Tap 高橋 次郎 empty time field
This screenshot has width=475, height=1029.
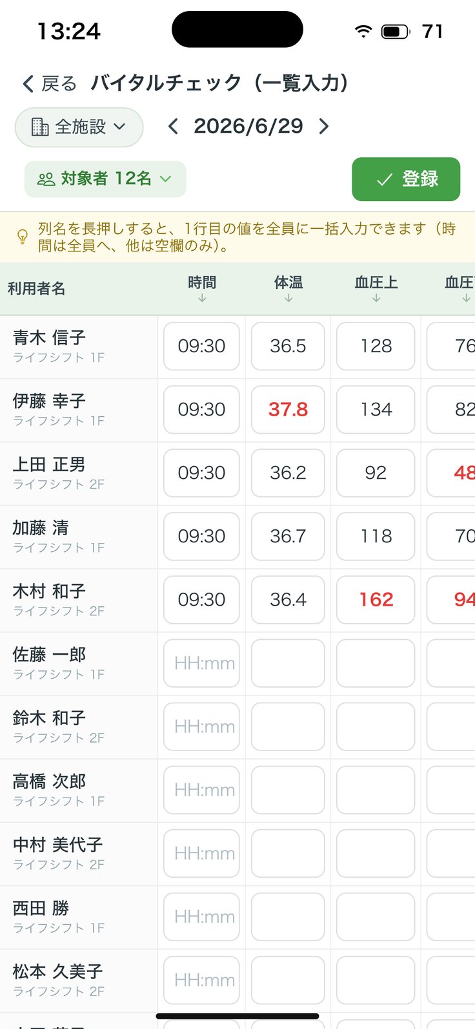201,790
